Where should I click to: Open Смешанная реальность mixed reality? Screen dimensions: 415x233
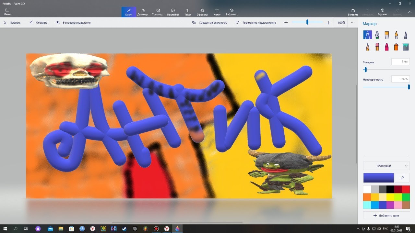tap(209, 23)
